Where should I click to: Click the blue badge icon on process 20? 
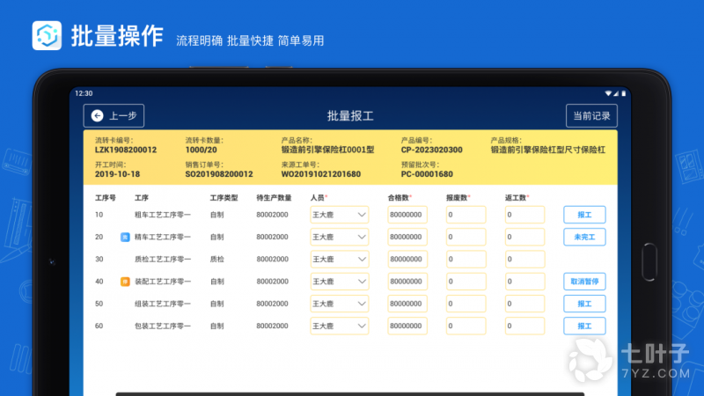click(125, 237)
